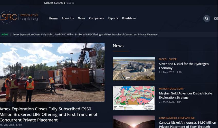This screenshot has width=218, height=128.
Task: Open the search magnifier icon
Action: [x=207, y=19]
